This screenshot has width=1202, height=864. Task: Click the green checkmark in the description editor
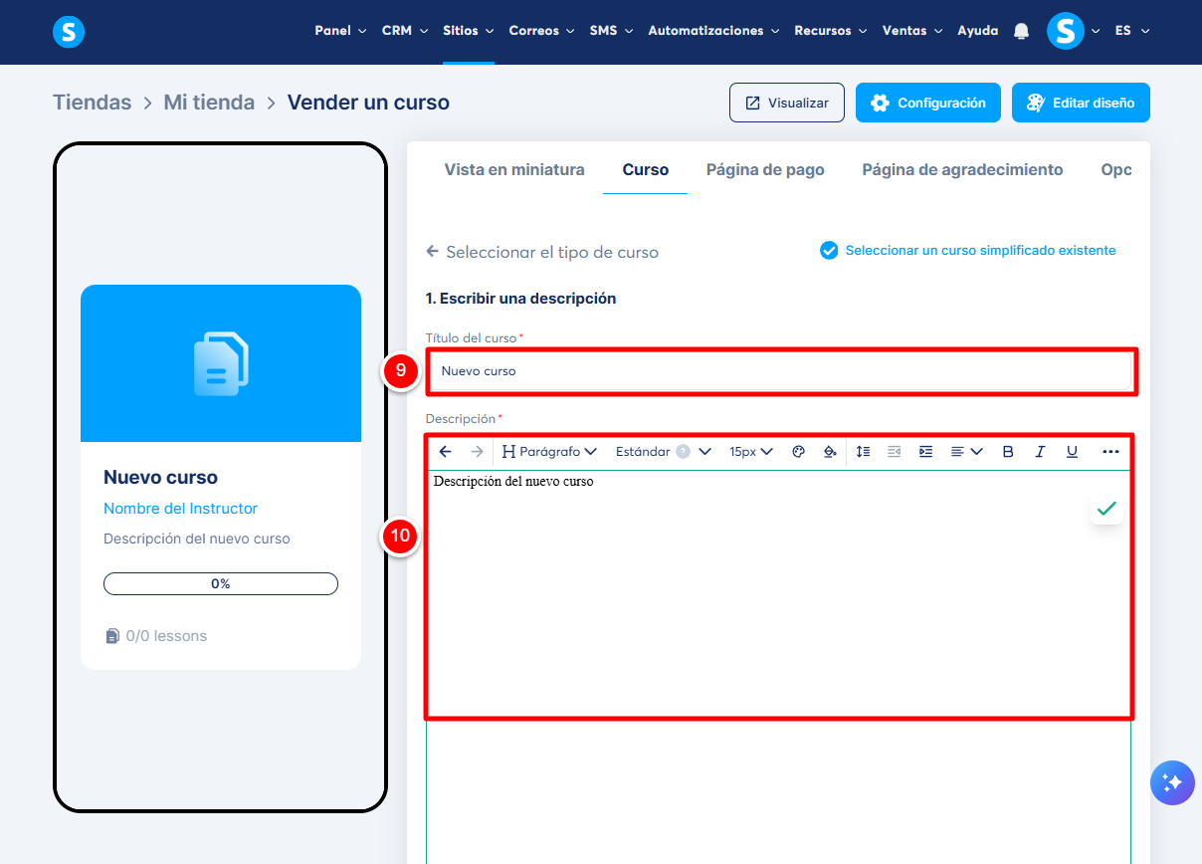(x=1106, y=509)
